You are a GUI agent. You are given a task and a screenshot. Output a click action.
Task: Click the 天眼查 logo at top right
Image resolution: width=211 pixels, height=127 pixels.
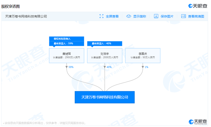(198, 6)
